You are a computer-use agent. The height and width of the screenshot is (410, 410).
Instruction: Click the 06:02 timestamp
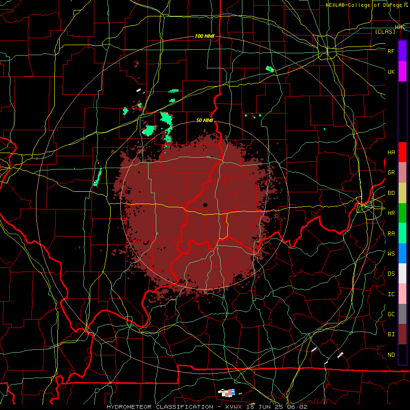(297, 407)
